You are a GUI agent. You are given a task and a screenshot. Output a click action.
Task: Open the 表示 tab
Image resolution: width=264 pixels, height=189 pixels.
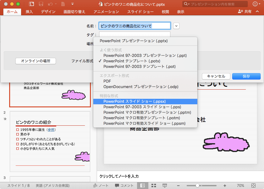(x=180, y=12)
